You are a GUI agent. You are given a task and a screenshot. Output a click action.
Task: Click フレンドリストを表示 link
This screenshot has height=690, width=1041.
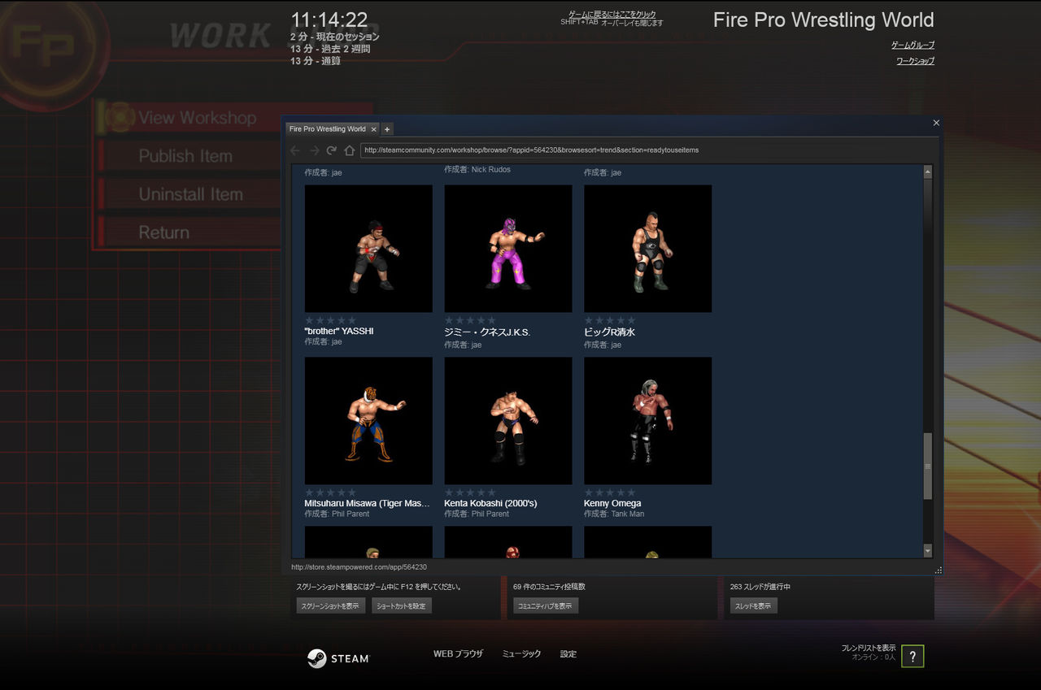[x=869, y=648]
